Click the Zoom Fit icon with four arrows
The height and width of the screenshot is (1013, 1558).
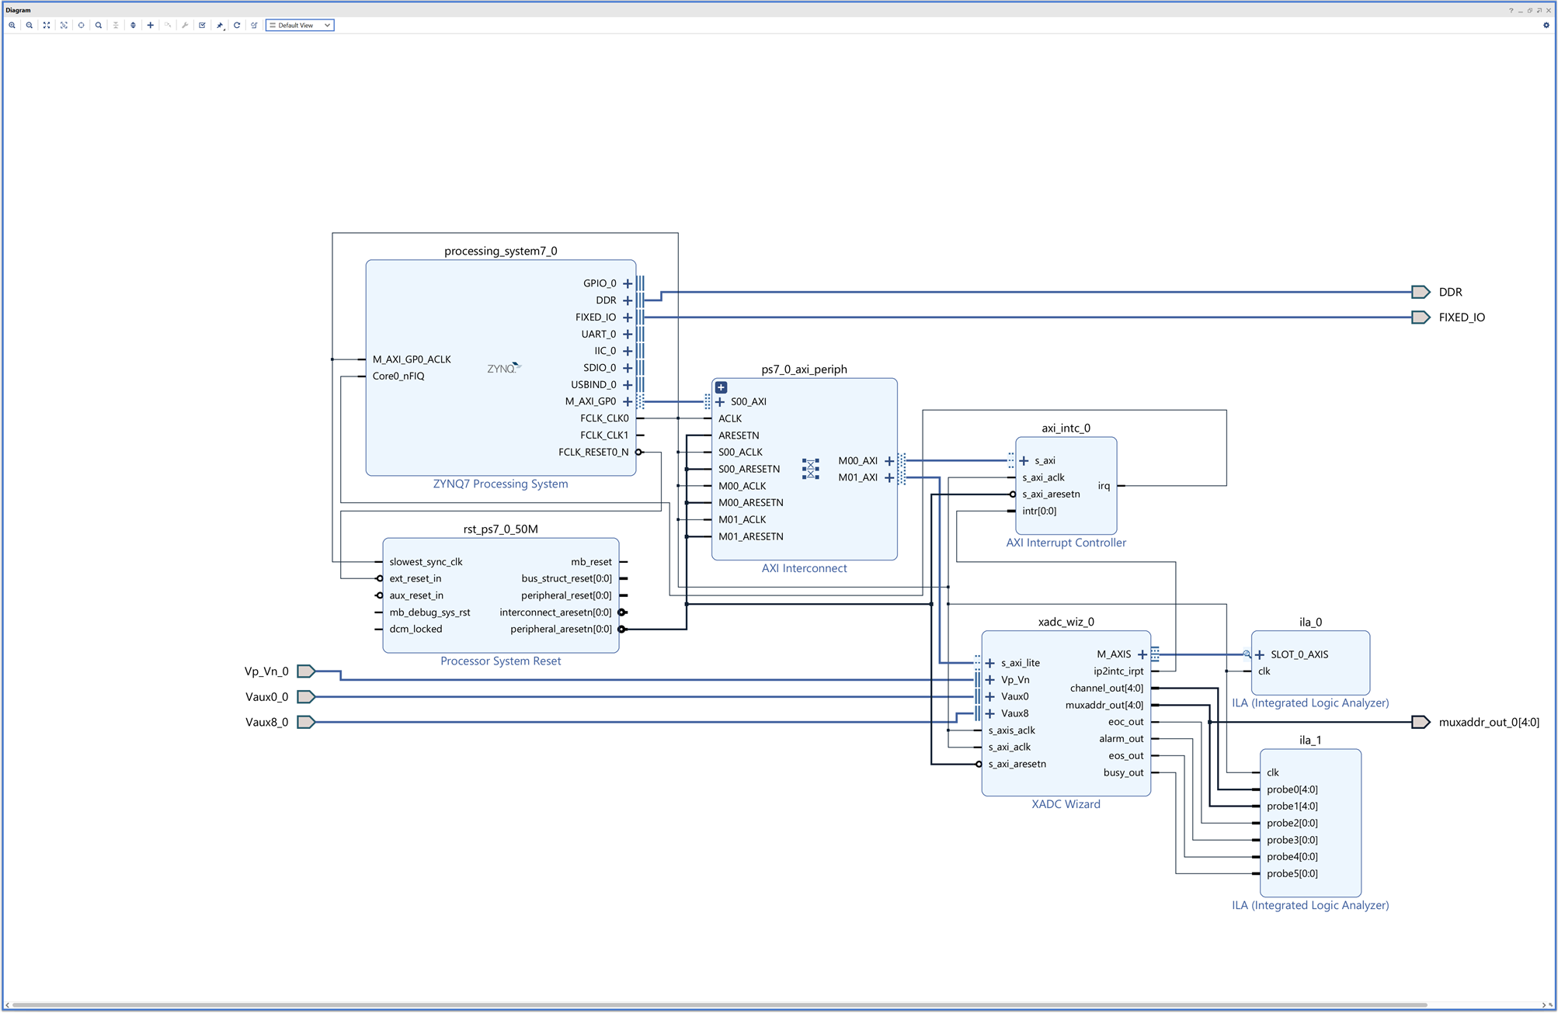point(47,25)
